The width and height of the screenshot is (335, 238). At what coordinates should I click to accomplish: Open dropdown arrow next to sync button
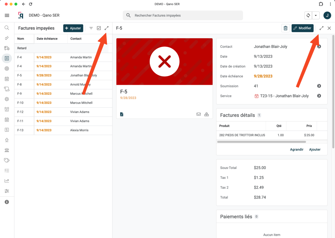point(316,15)
